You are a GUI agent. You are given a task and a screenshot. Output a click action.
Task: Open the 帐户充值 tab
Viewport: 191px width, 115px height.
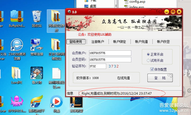tap(141, 42)
